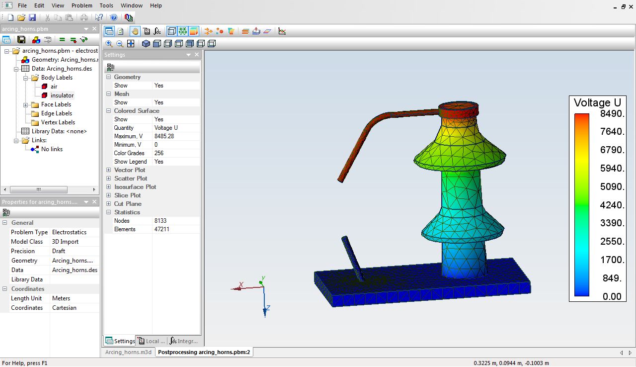Click the Zoom In magnifier icon
The width and height of the screenshot is (636, 367).
(109, 44)
